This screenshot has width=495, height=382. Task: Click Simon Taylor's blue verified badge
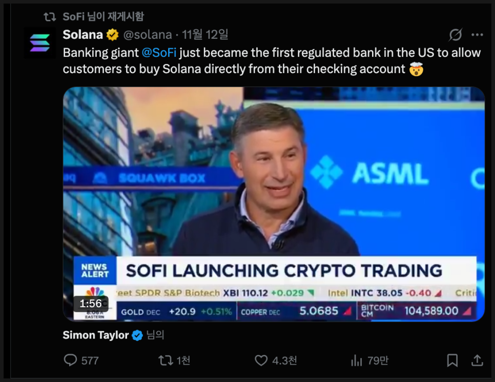pos(137,335)
